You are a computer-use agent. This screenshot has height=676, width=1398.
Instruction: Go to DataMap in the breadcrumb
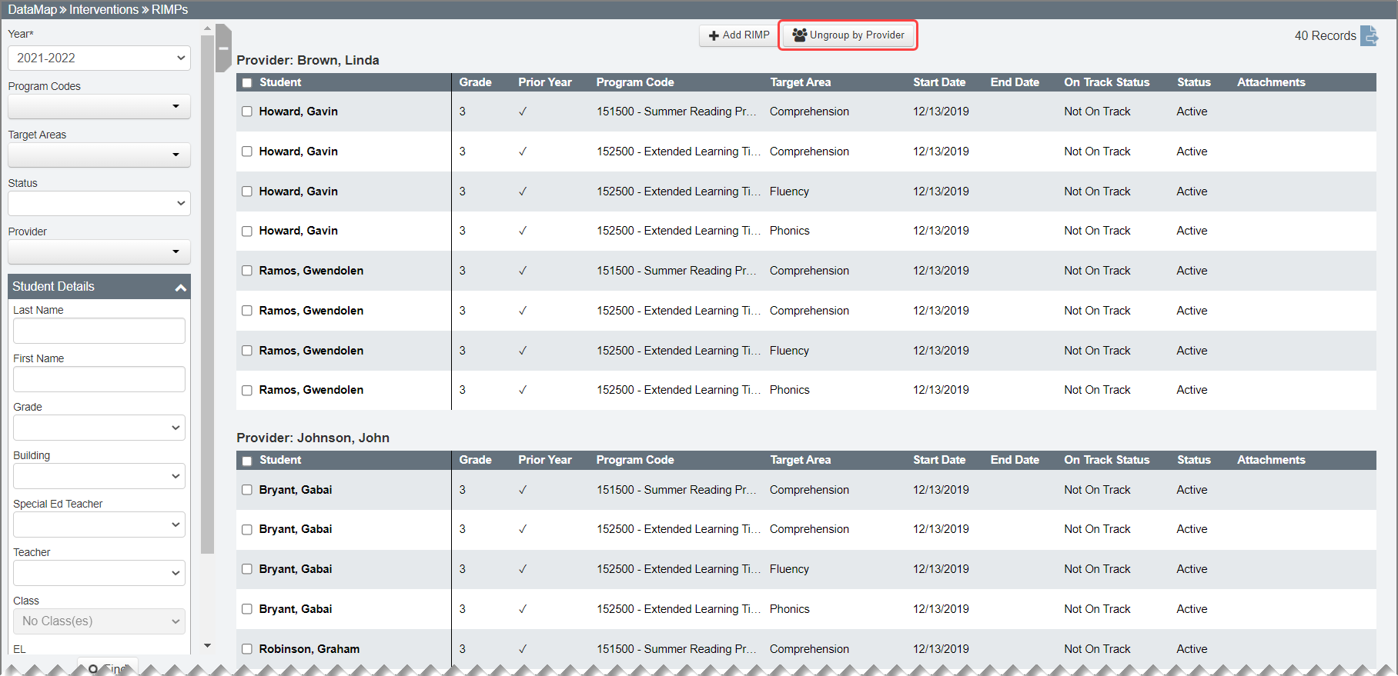coord(32,9)
